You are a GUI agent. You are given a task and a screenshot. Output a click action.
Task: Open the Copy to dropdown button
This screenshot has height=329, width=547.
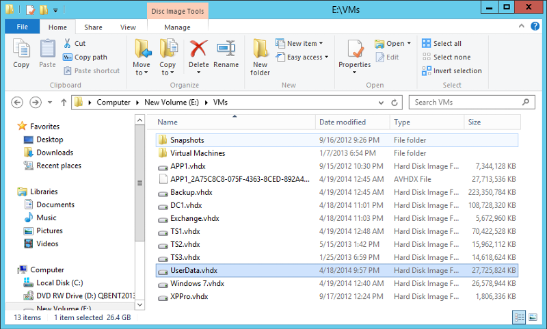pos(168,57)
